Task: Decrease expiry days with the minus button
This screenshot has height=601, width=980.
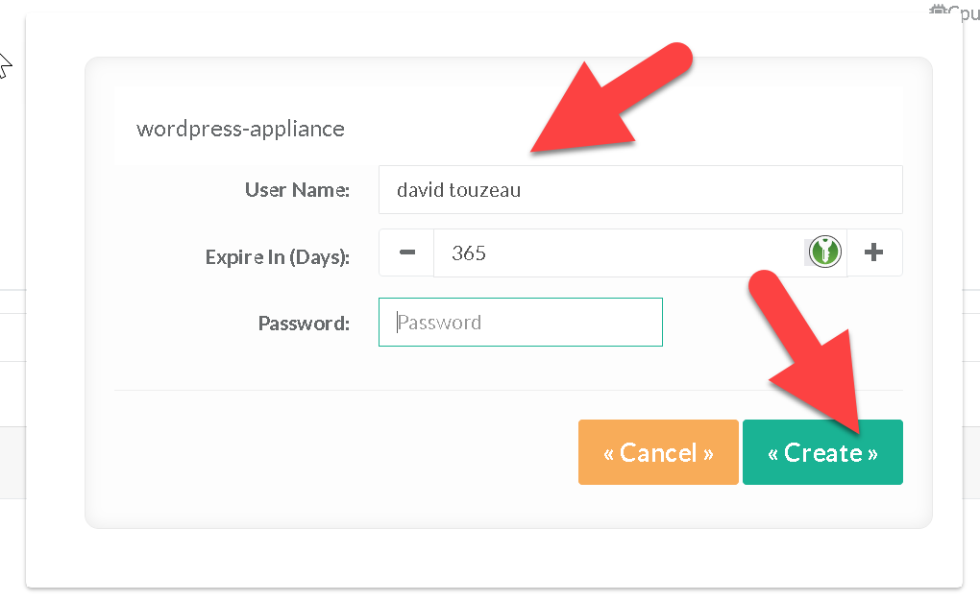Action: coord(406,252)
